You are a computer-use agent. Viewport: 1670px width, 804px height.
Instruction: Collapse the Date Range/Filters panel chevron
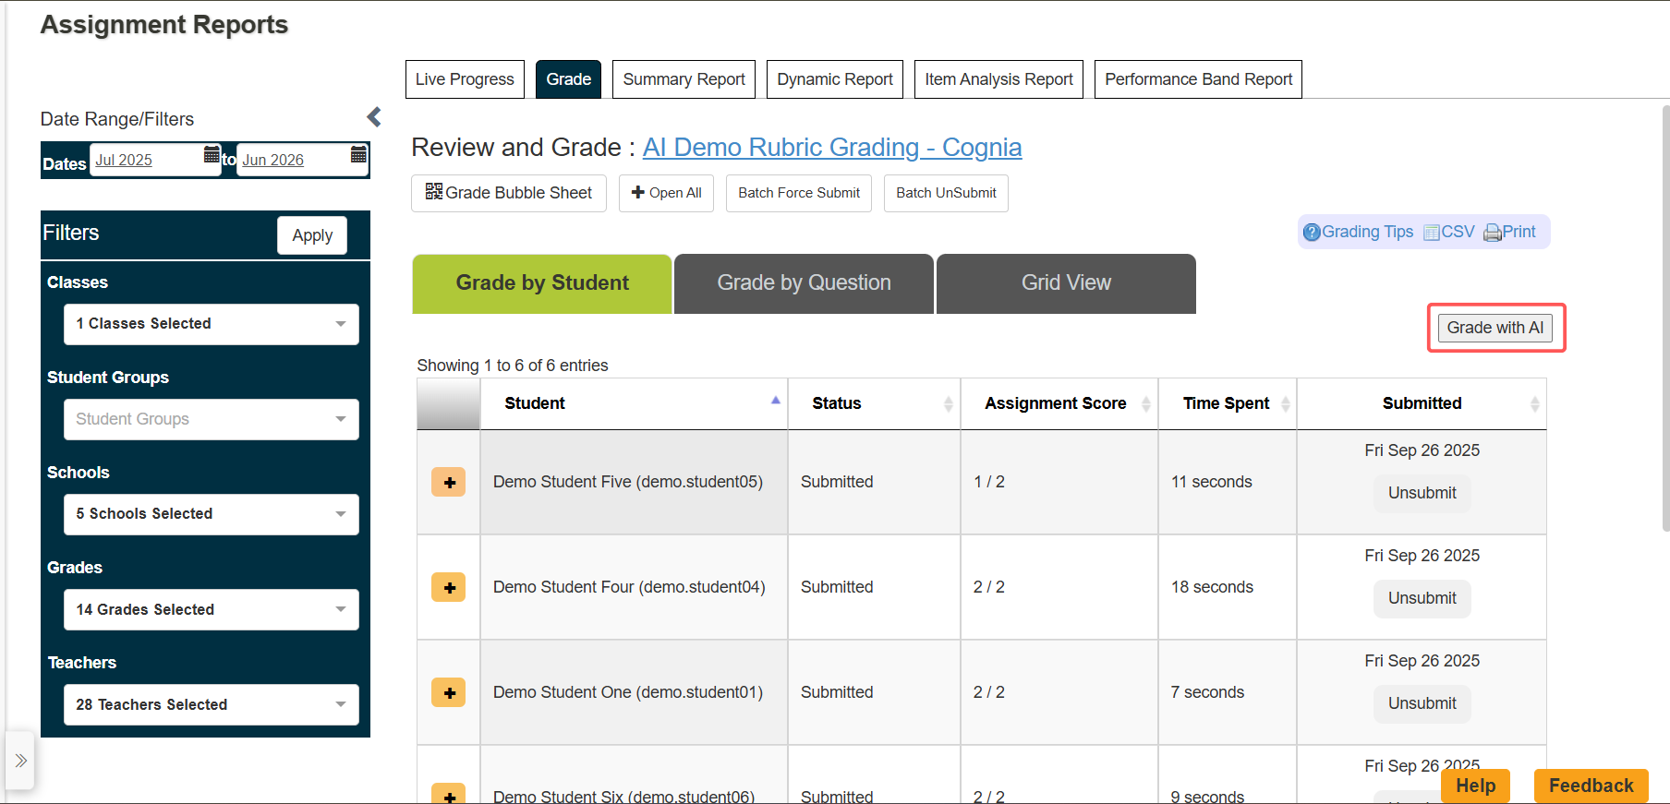[374, 117]
